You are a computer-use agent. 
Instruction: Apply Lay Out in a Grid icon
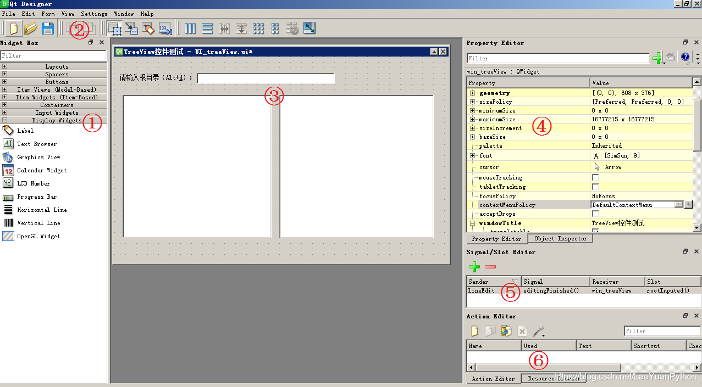click(258, 28)
